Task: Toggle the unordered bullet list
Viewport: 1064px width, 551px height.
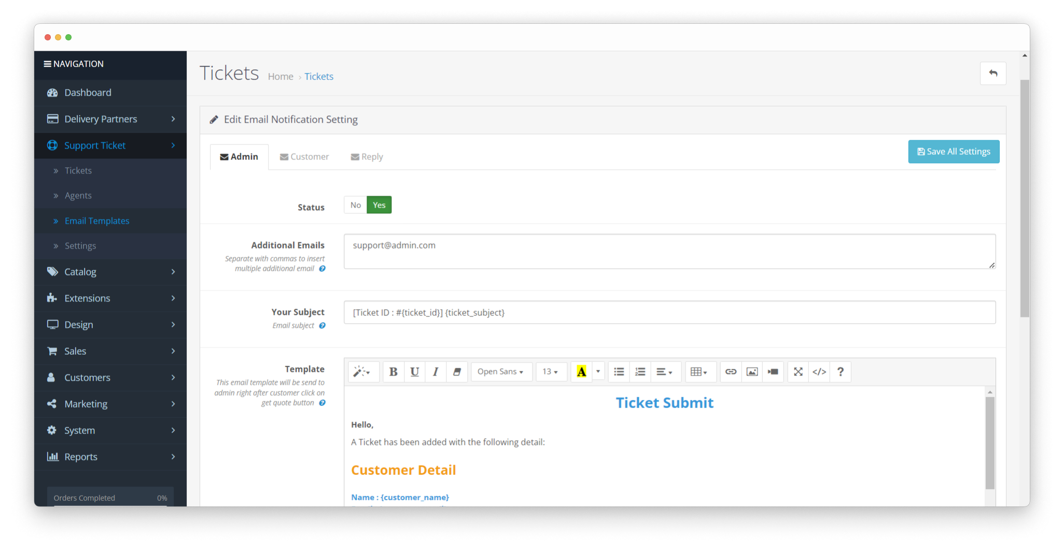Action: pos(619,372)
